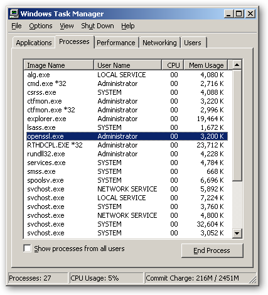Click the scrollbar up arrow
This screenshot has height=295, width=268.
pyautogui.click(x=237, y=65)
